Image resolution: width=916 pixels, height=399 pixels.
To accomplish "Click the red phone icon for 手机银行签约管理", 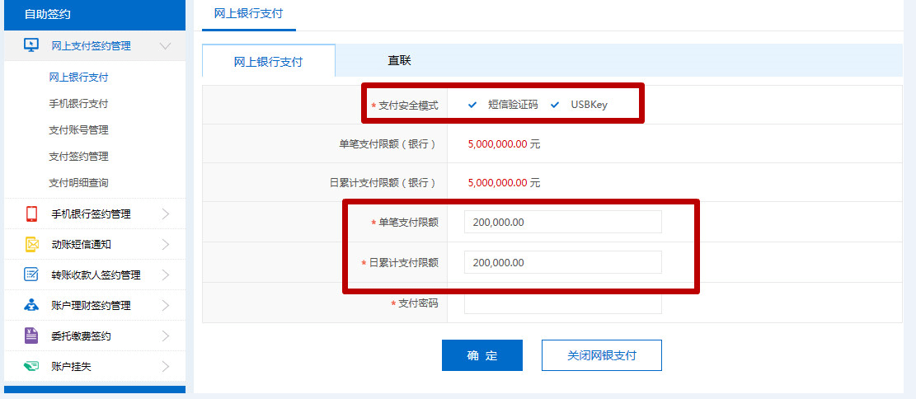I will (x=31, y=214).
